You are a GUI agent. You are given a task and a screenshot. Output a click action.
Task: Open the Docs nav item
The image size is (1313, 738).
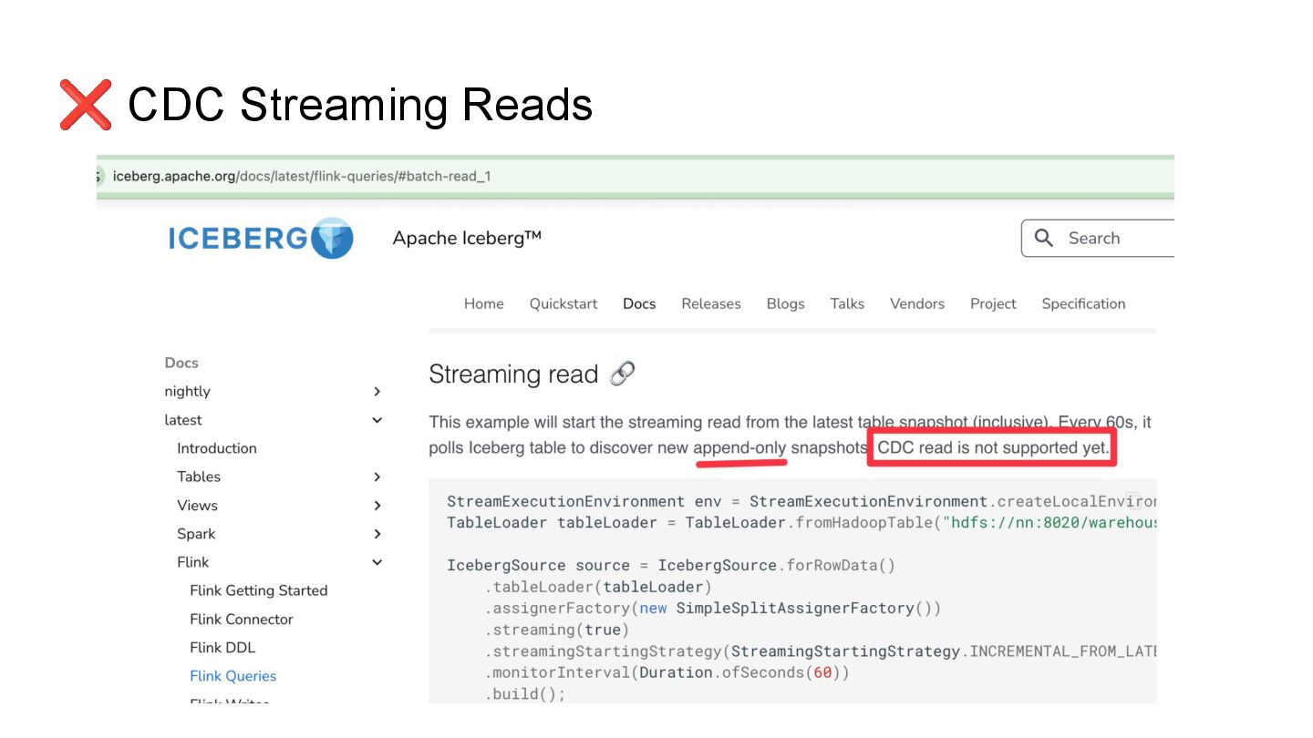pyautogui.click(x=639, y=303)
